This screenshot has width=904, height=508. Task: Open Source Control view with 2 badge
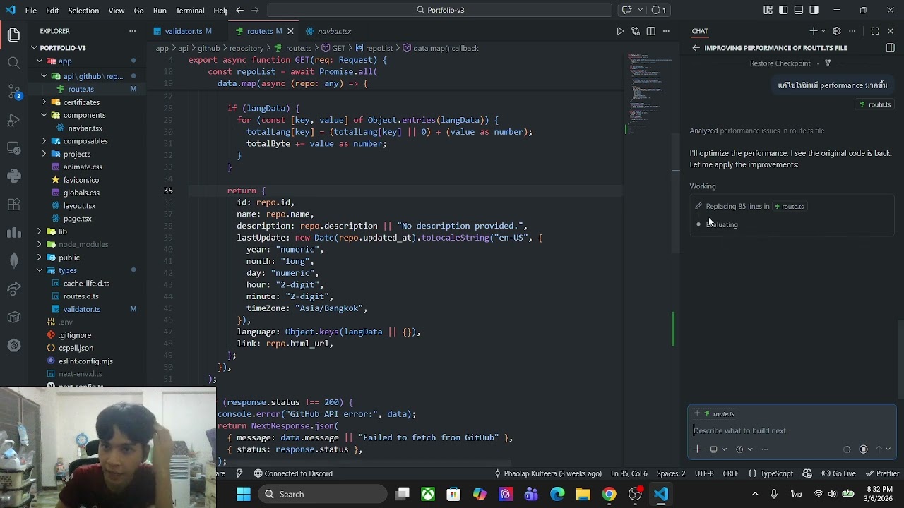coord(14,91)
